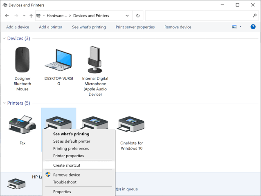Select Troubleshoot in the context menu
Image resolution: width=261 pixels, height=196 pixels.
click(79, 182)
